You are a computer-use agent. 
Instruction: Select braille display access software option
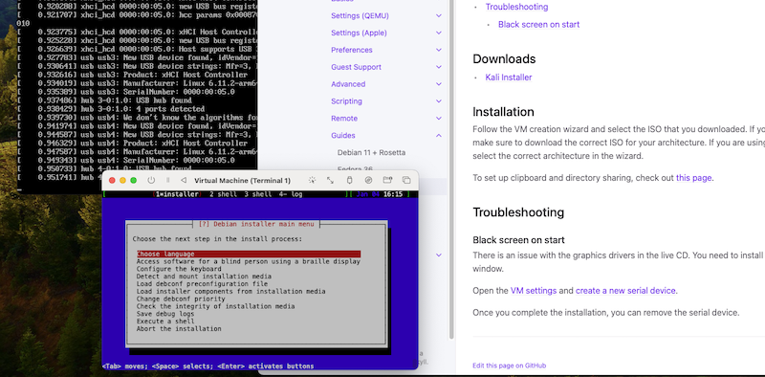pos(249,261)
